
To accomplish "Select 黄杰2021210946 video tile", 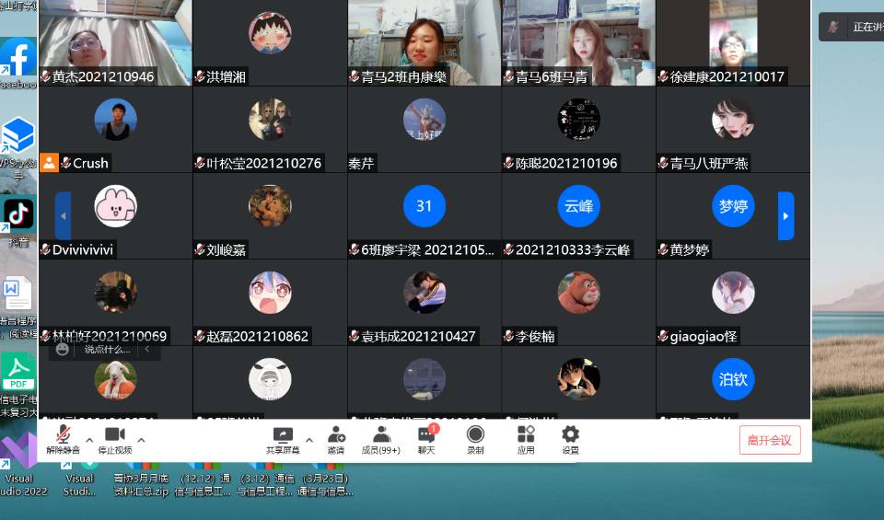I will [x=115, y=41].
